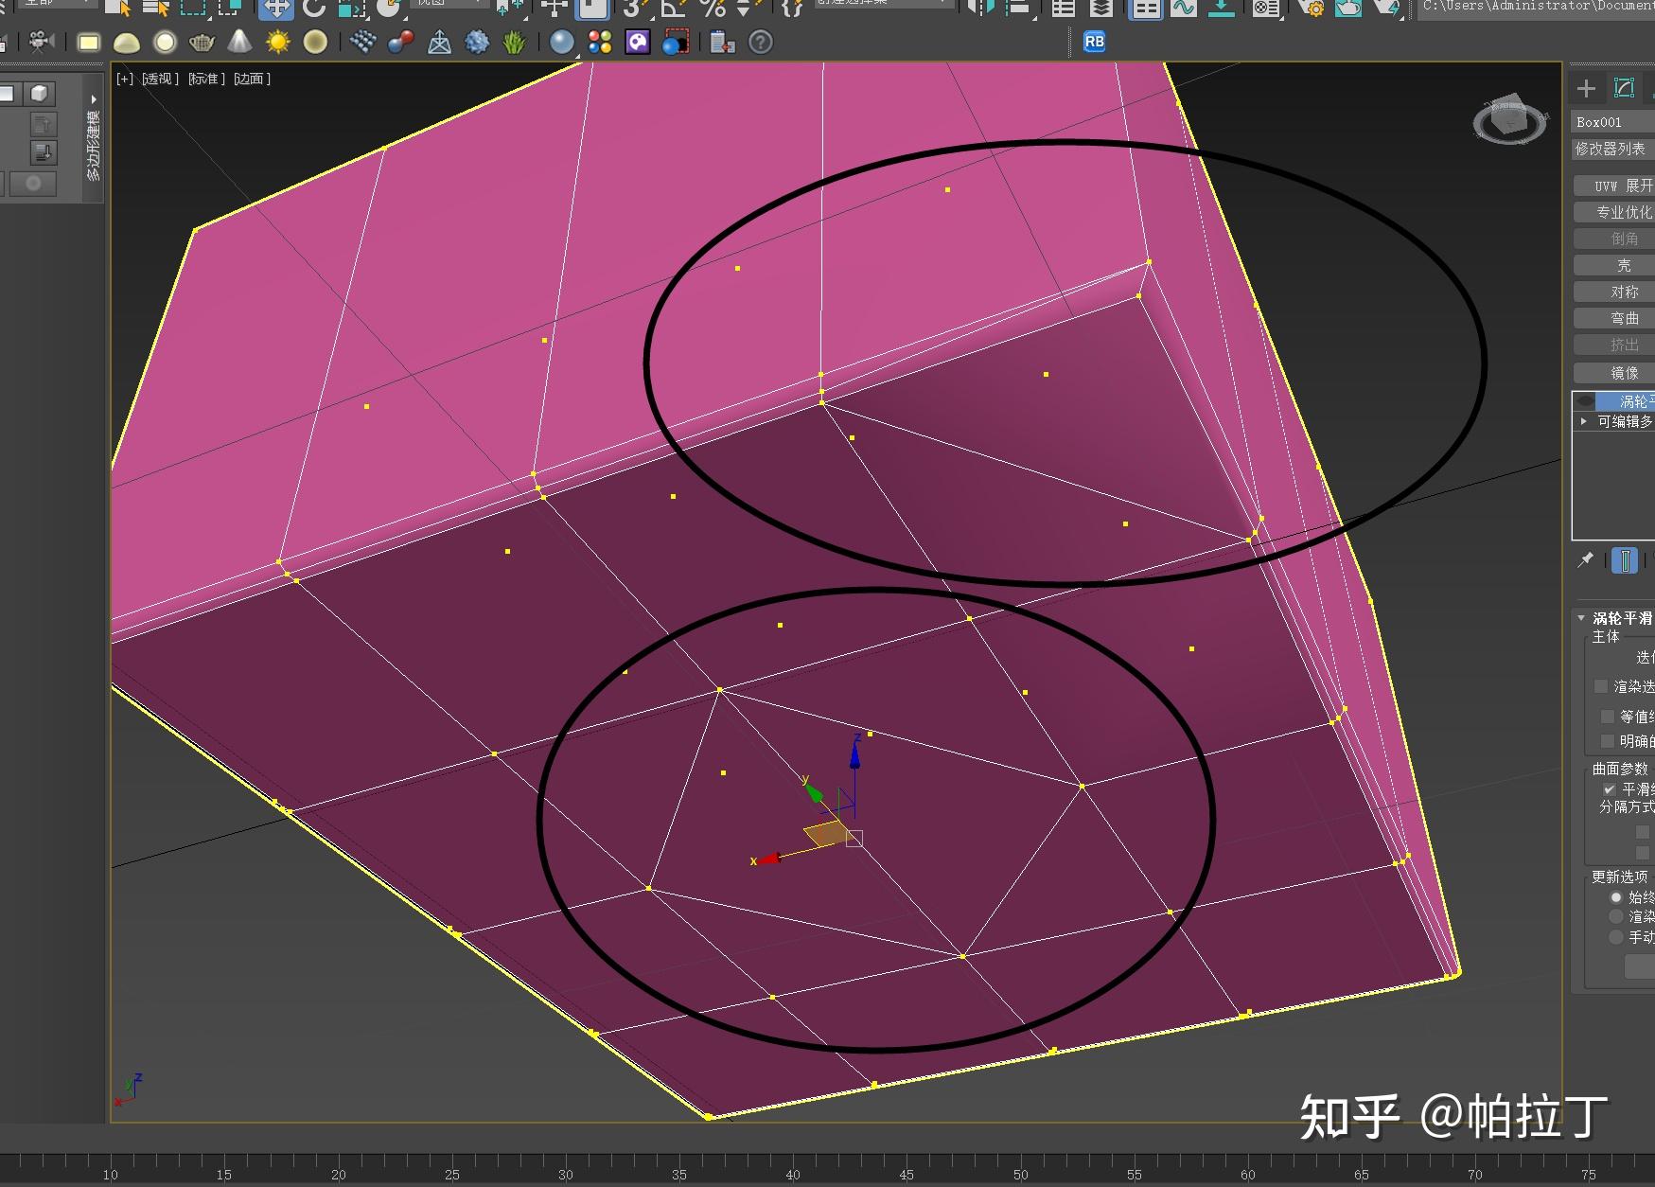Click frame 40 on the timeline ruler
Image resolution: width=1655 pixels, height=1187 pixels.
(793, 1176)
